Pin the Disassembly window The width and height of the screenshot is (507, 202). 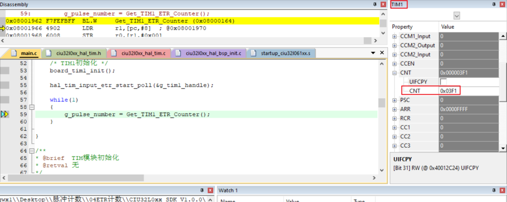375,5
